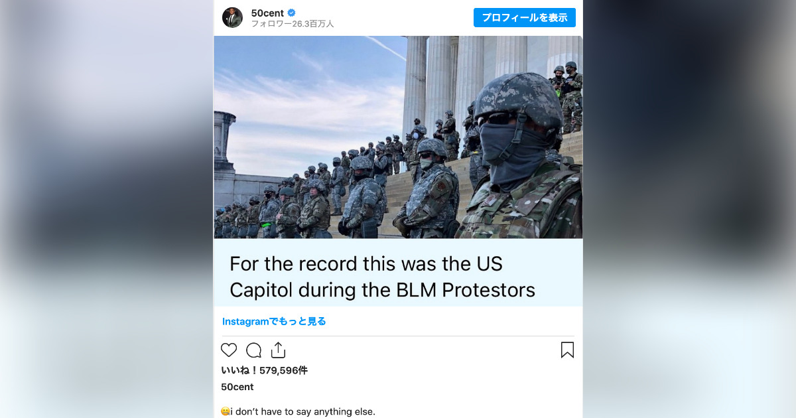
Task: Click the 50cent username above the caption
Action: pyautogui.click(x=237, y=387)
